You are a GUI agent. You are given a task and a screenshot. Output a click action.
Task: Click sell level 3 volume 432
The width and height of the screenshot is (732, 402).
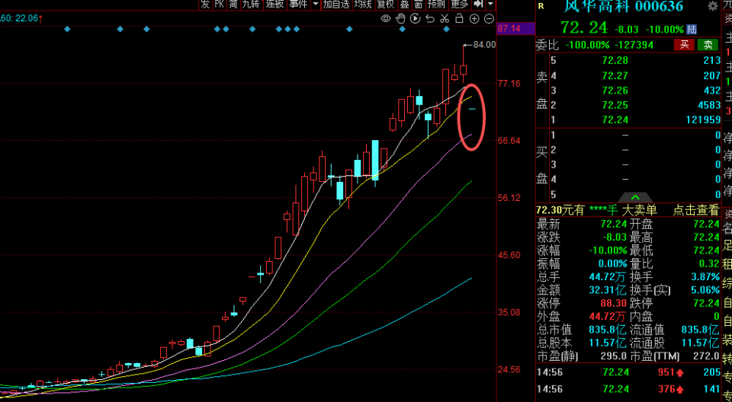(x=712, y=90)
